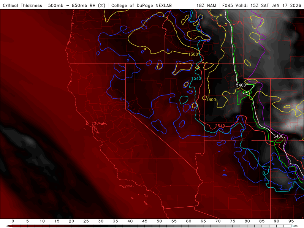The image size is (304, 228).
Task: Click the 'Critical Thickness' title text
Action: pos(22,5)
